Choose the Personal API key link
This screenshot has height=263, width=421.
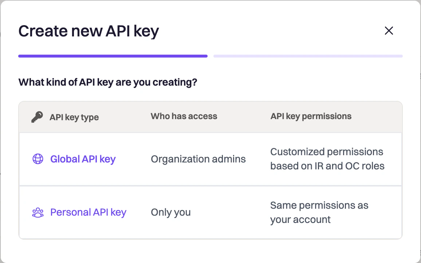click(x=88, y=212)
